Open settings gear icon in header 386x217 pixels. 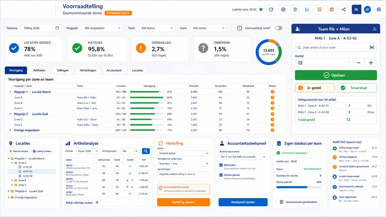coord(283,10)
